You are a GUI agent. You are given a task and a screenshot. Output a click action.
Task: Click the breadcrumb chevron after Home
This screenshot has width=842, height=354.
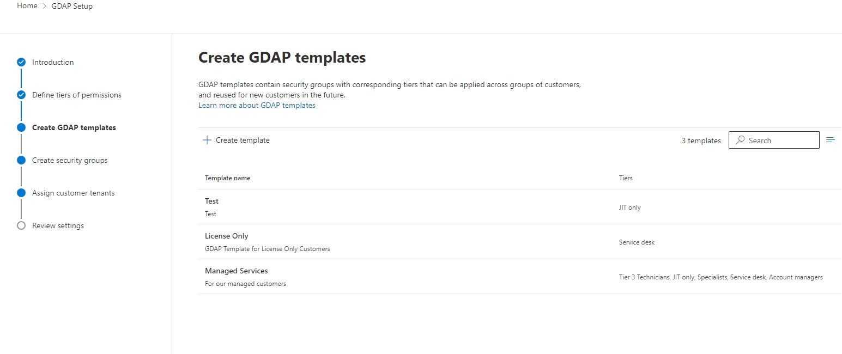(45, 6)
